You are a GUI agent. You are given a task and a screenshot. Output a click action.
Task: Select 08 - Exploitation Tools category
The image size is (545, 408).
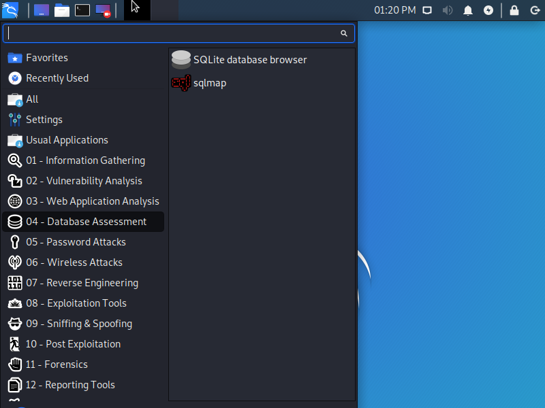76,303
